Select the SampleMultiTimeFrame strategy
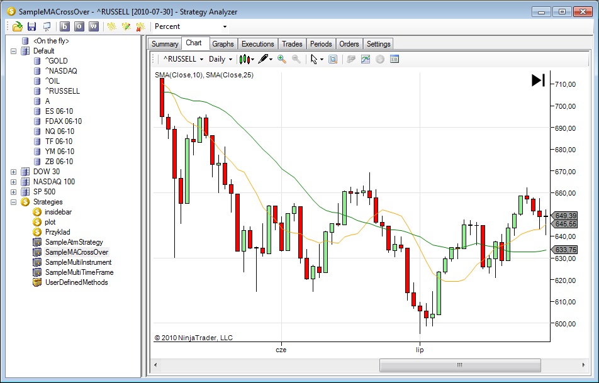 coord(79,272)
